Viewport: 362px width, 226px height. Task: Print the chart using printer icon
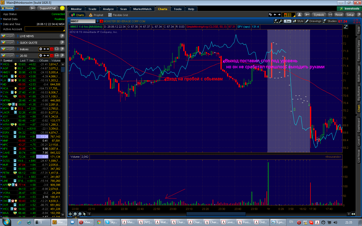point(330,15)
